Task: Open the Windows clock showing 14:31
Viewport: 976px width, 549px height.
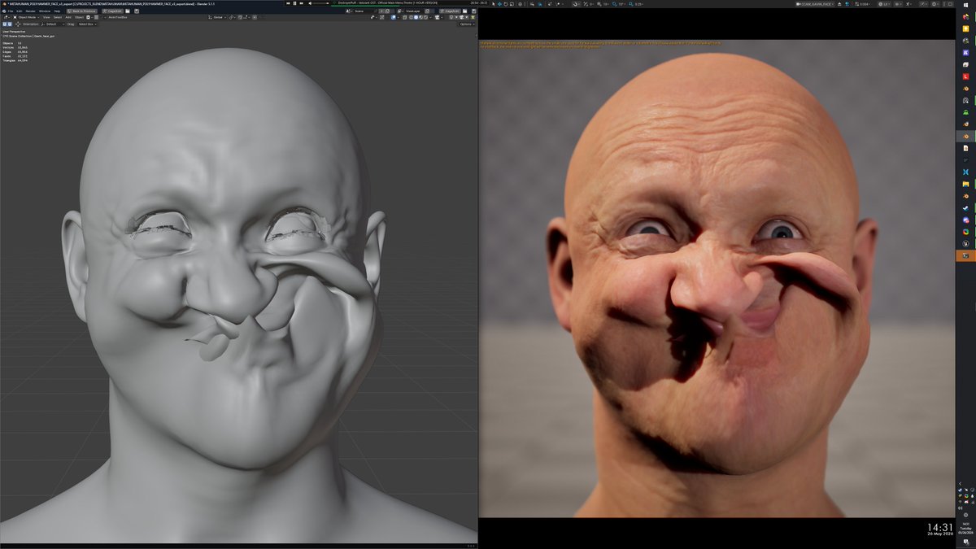Action: coord(966,529)
